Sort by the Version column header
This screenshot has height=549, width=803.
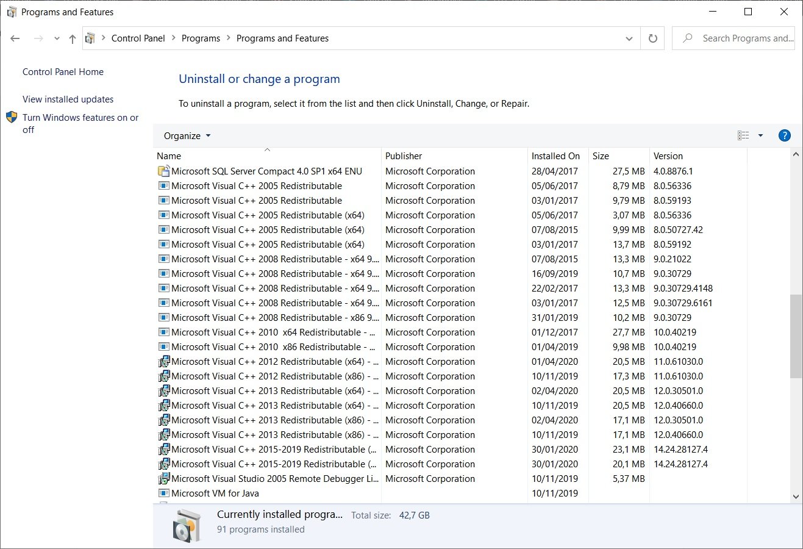(698, 156)
